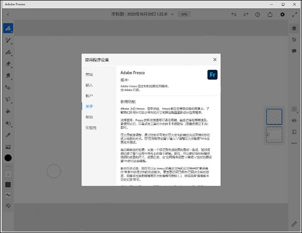Screen dimensions: 302x233
Task: Open the 47% zoom level control
Action: [184, 14]
